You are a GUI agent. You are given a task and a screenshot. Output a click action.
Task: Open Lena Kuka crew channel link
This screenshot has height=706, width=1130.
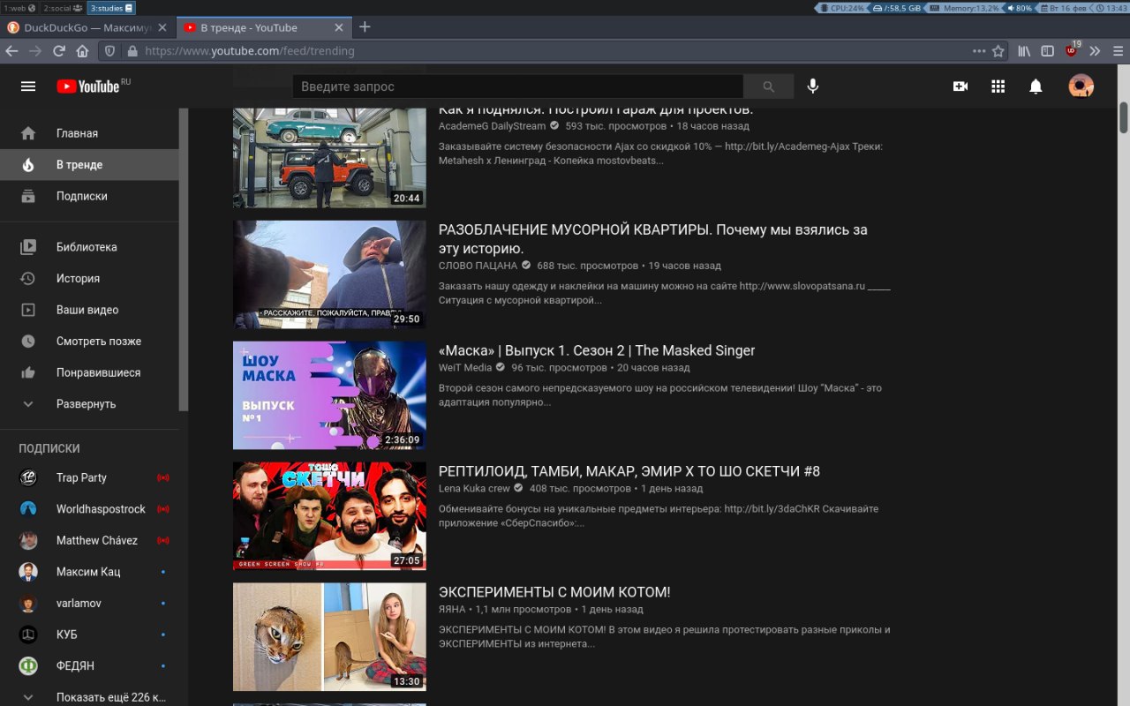coord(474,488)
